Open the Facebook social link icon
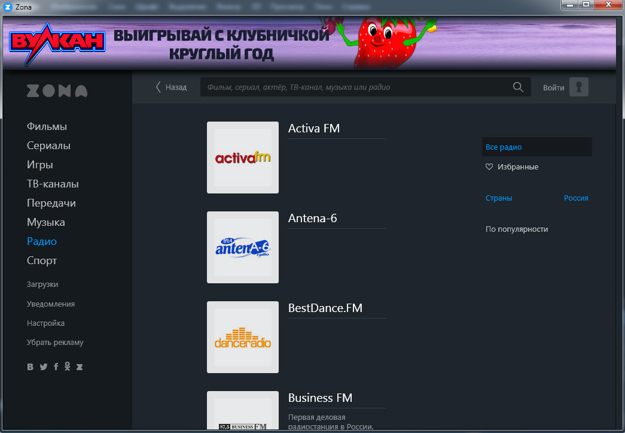 [x=56, y=367]
